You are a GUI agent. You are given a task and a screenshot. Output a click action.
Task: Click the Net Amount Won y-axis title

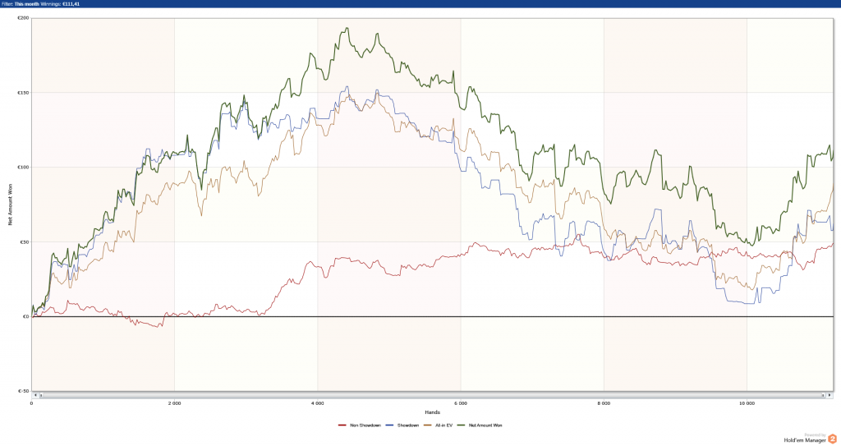point(10,205)
